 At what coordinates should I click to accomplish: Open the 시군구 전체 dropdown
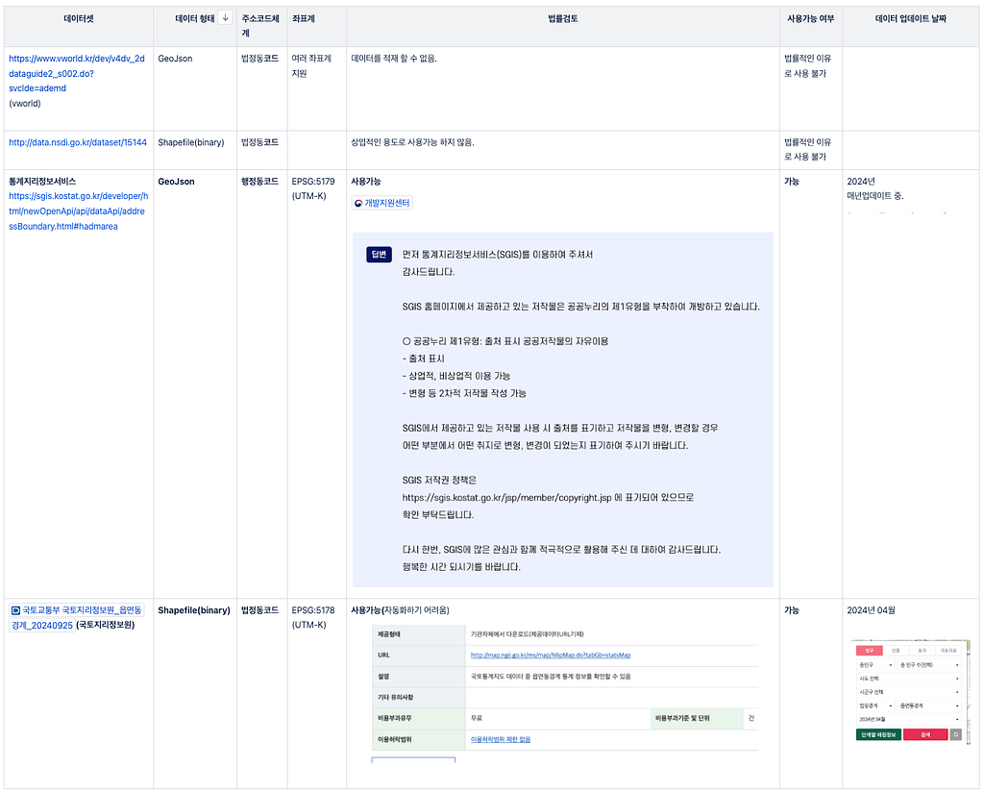pos(909,692)
